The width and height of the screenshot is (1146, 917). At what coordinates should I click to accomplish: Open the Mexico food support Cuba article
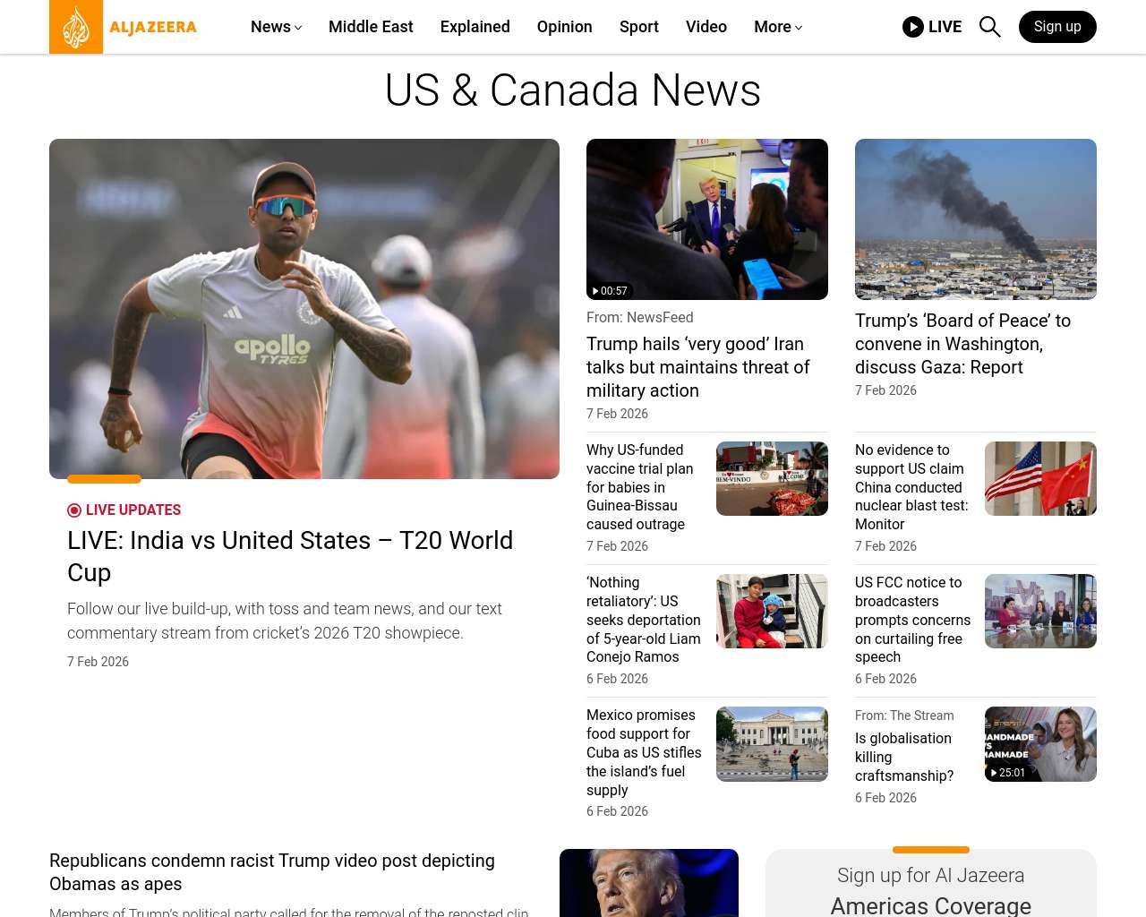coord(644,752)
